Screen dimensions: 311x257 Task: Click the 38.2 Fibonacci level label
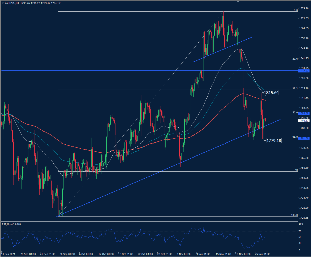tap(295, 88)
